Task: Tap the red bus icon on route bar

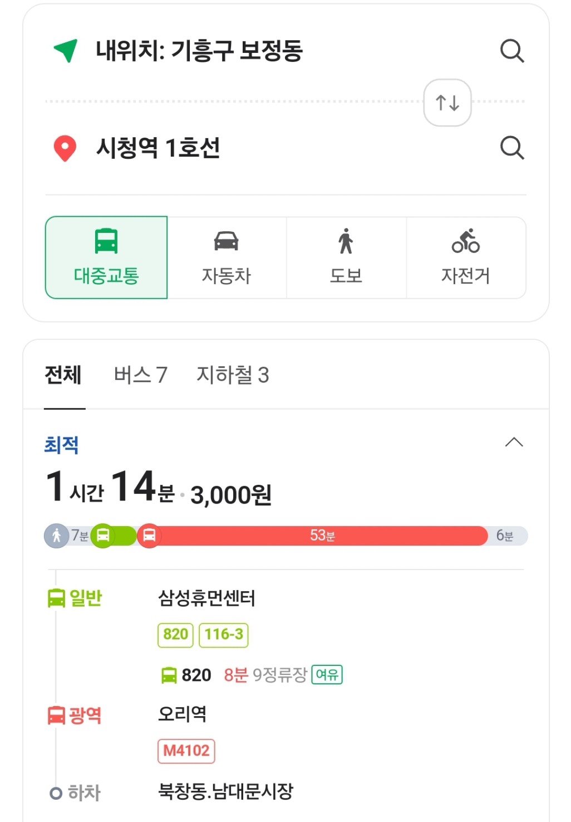Action: click(x=149, y=536)
